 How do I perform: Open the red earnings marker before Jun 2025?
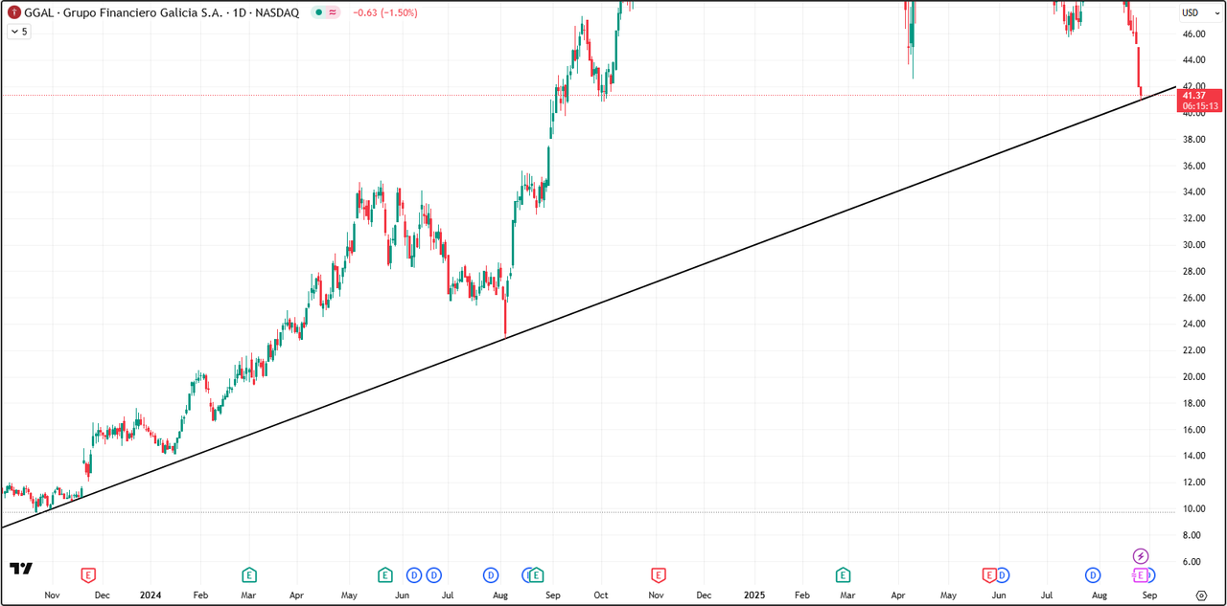pos(988,575)
